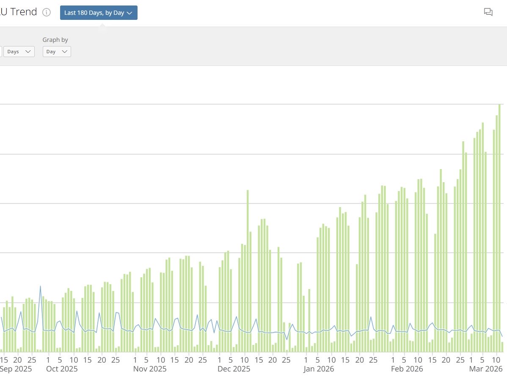Click the tallest green bar at chart end
The height and width of the screenshot is (385, 507).
point(499,228)
